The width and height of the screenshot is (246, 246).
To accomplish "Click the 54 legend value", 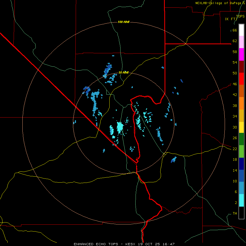I will tap(235, 62).
